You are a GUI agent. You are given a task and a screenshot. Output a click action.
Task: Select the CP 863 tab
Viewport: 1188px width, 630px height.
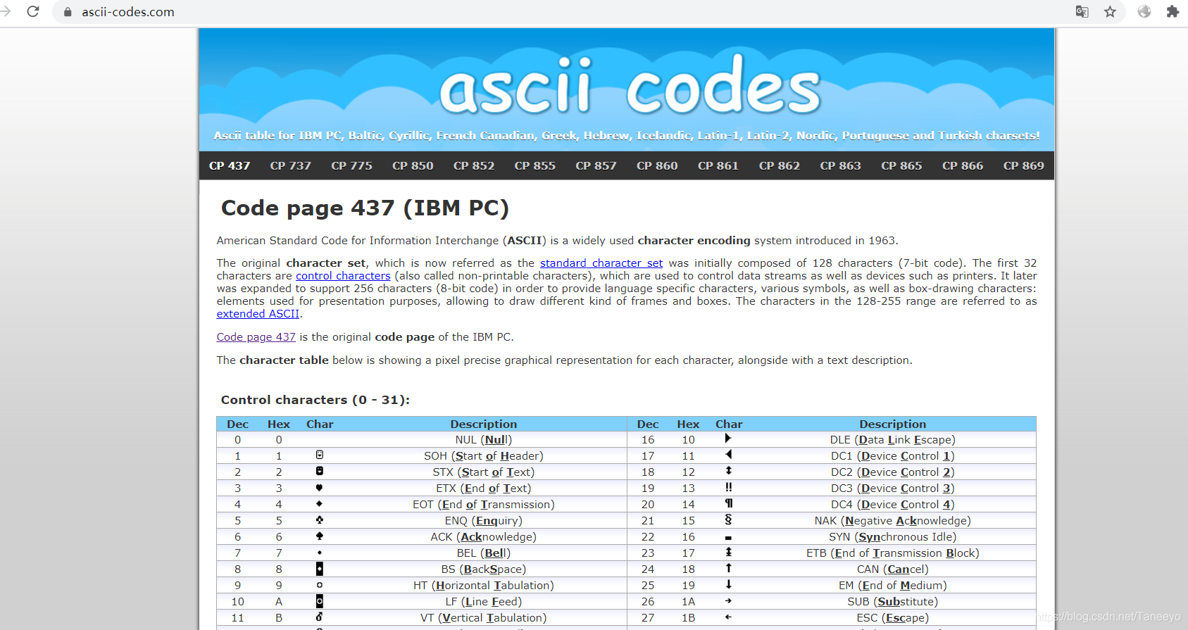pyautogui.click(x=840, y=165)
